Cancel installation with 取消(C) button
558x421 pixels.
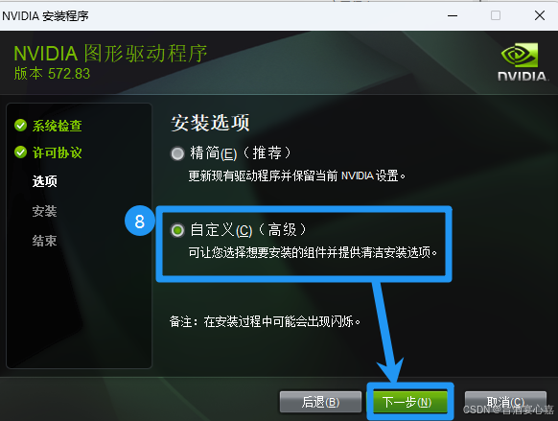[x=505, y=402]
